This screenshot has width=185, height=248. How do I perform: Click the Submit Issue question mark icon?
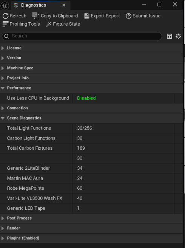point(129,16)
